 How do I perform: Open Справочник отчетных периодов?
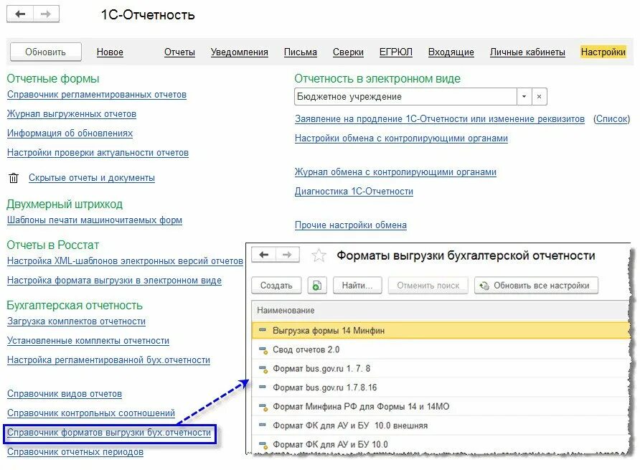click(x=75, y=452)
